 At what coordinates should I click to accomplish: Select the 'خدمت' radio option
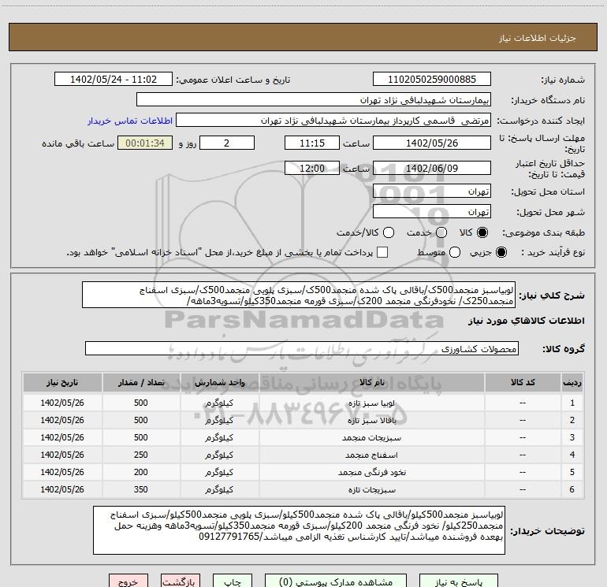(441, 232)
